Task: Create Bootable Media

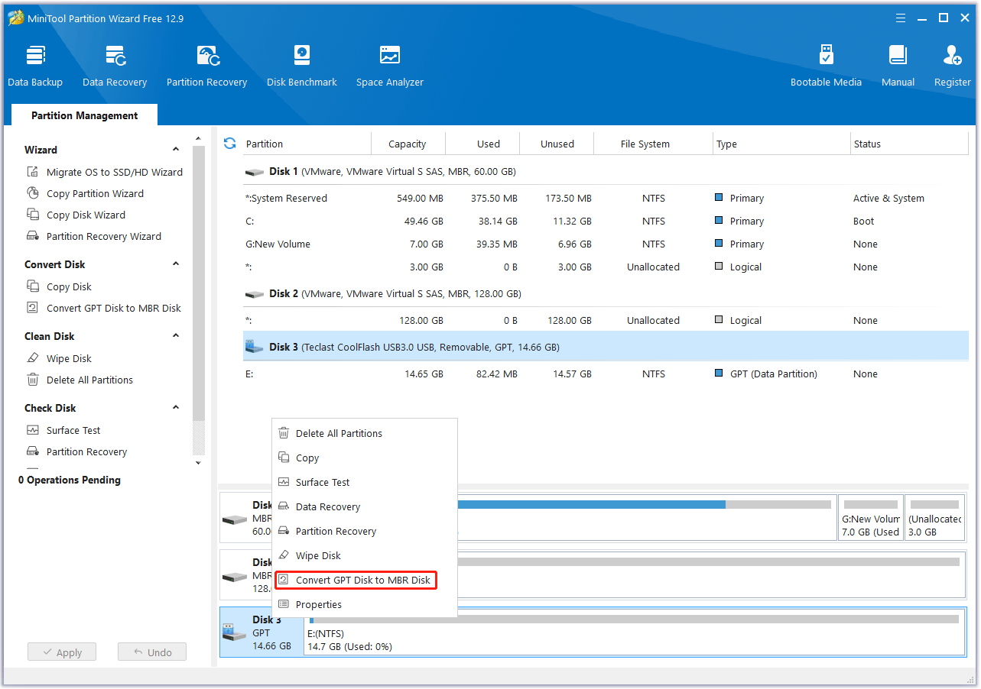Action: coord(826,66)
